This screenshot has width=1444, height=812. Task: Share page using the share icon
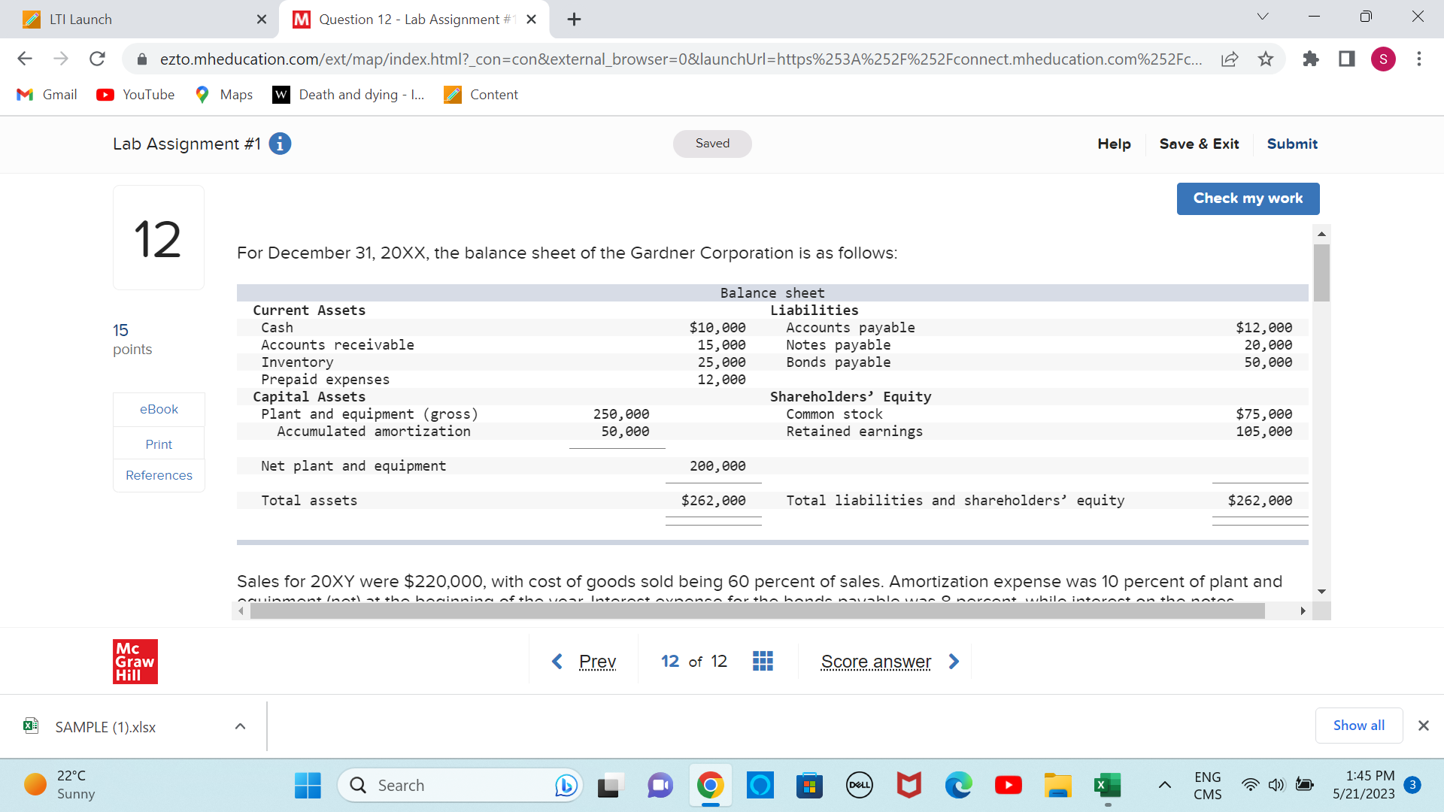click(x=1230, y=59)
